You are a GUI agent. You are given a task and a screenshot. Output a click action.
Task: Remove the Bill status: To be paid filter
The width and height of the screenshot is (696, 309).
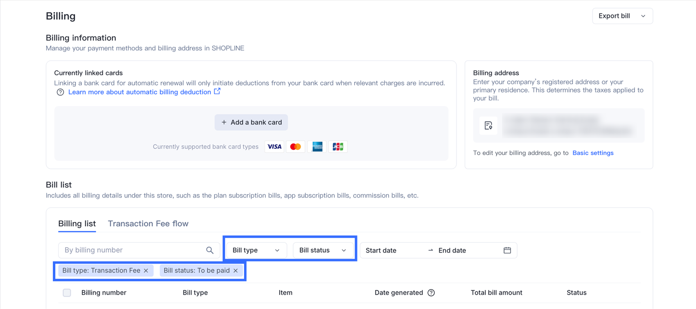pos(235,271)
